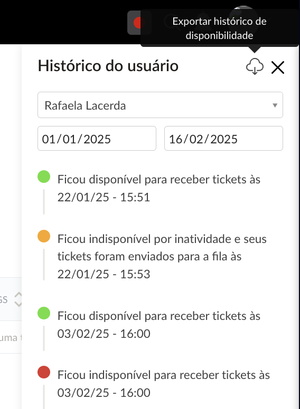Select the orange inactivity status dot
The height and width of the screenshot is (409, 300).
[44, 236]
